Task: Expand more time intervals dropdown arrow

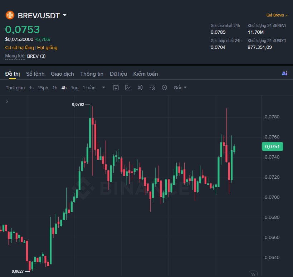Action: click(x=104, y=88)
